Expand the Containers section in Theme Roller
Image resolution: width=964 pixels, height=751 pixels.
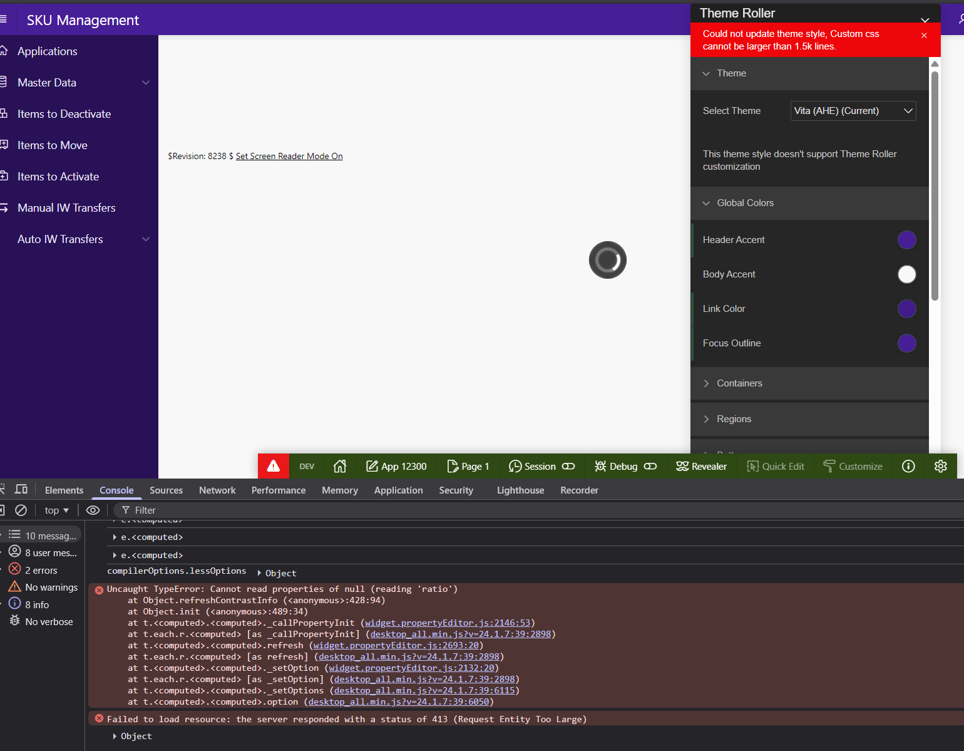[739, 383]
